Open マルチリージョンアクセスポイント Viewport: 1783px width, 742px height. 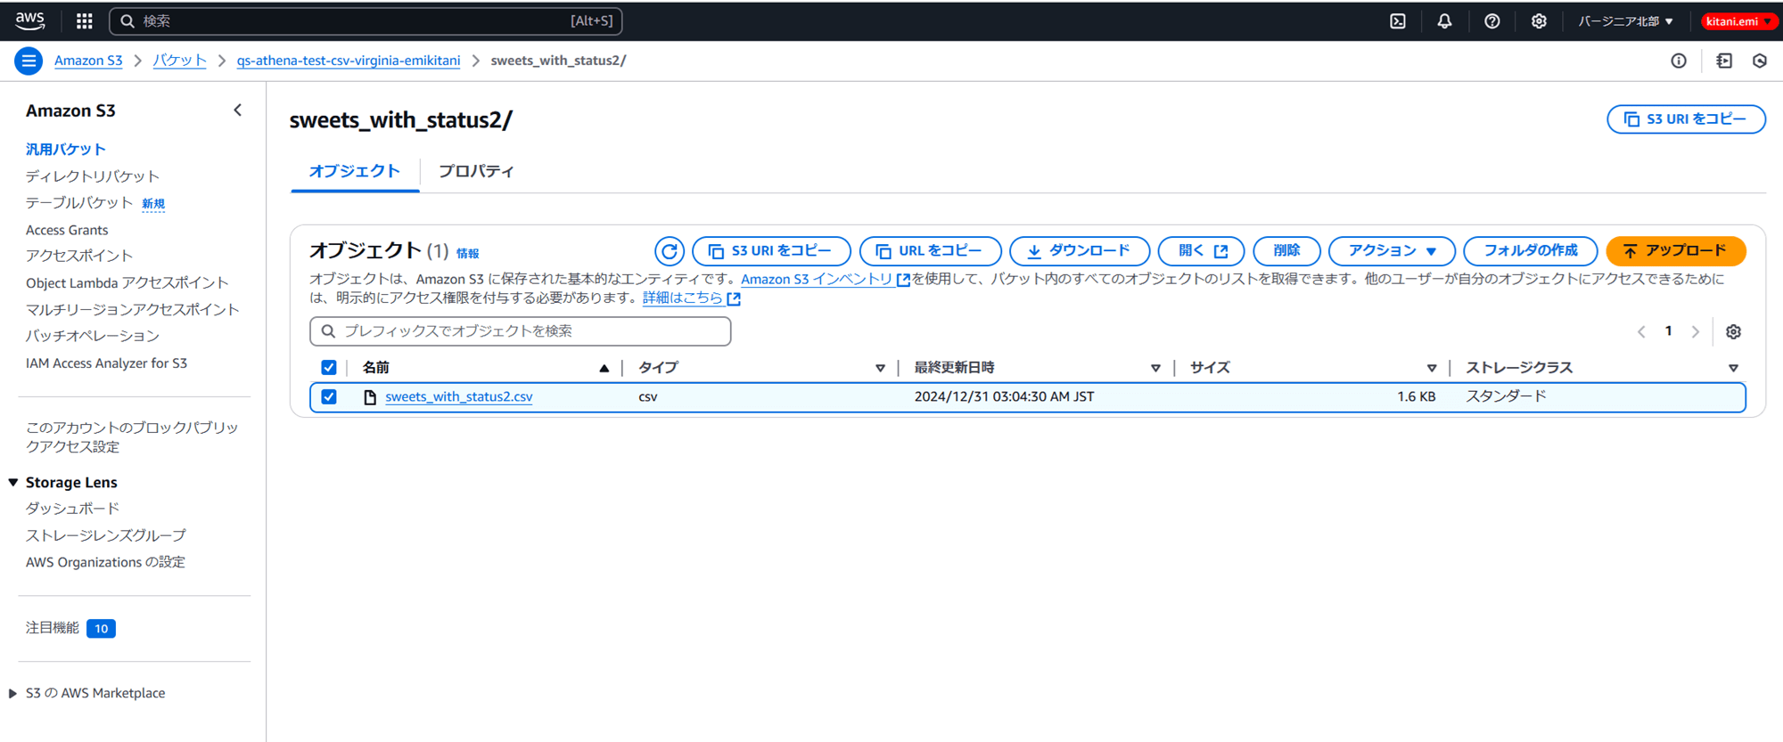pyautogui.click(x=133, y=309)
